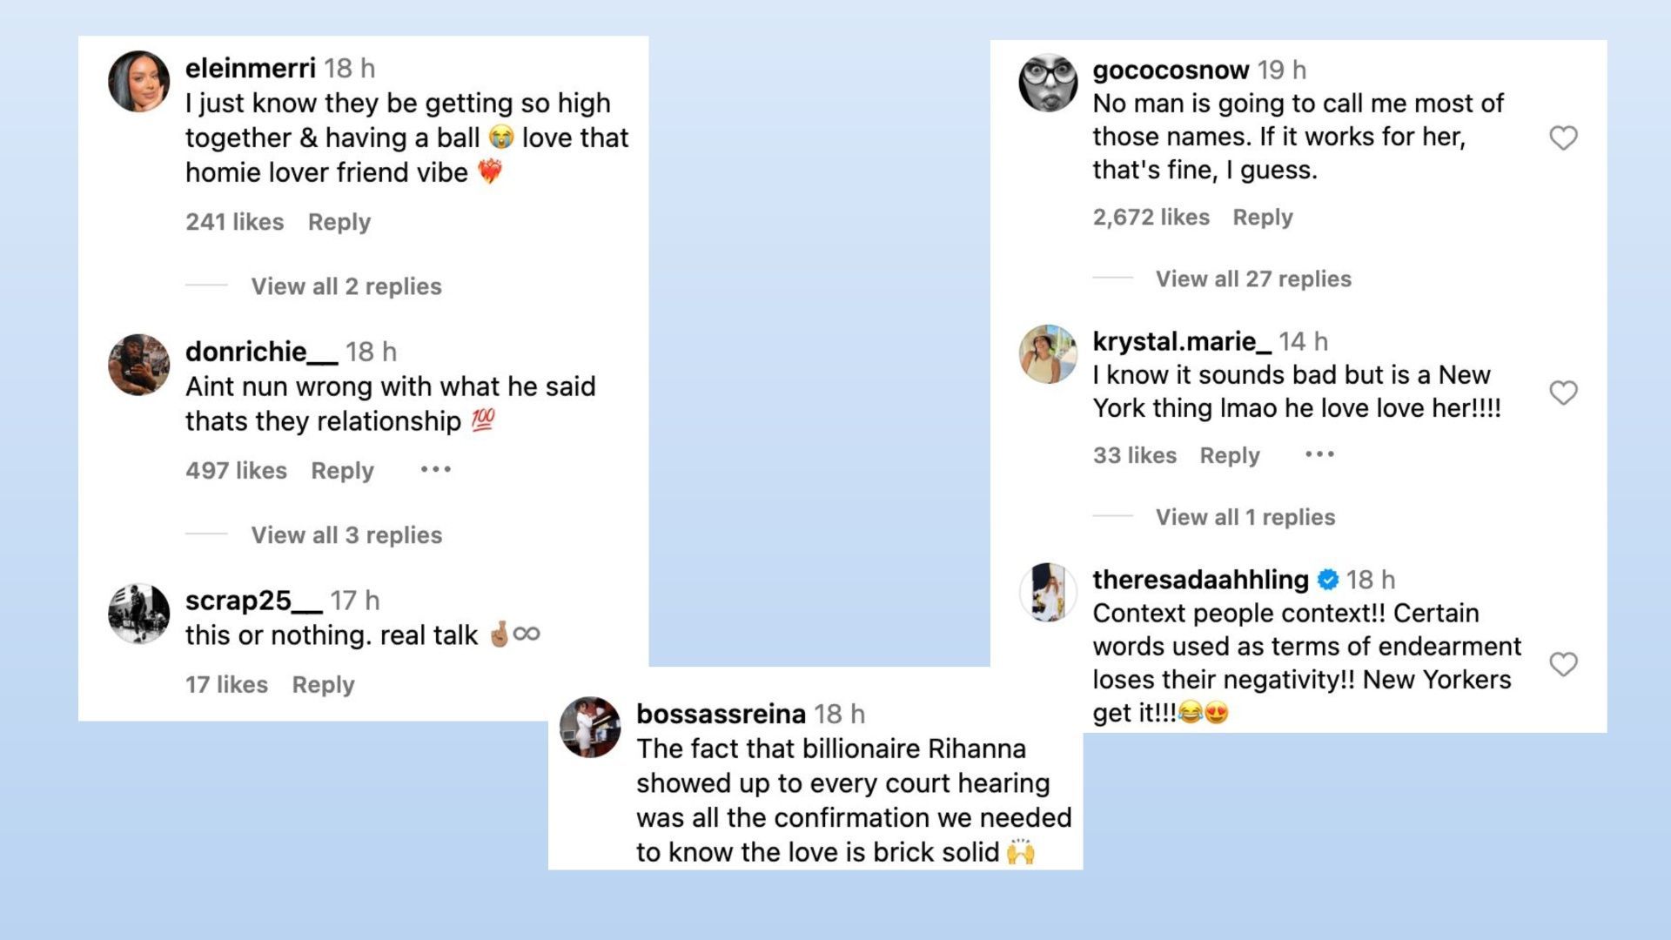This screenshot has width=1671, height=940.
Task: Open three-dot menu on krystal.marie_'s comment
Action: click(x=1319, y=454)
